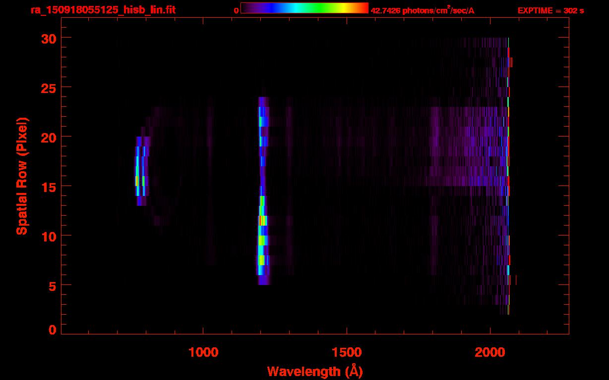The width and height of the screenshot is (609, 380).
Task: Click the EXPTIME = 302 s text
Action: [550, 10]
